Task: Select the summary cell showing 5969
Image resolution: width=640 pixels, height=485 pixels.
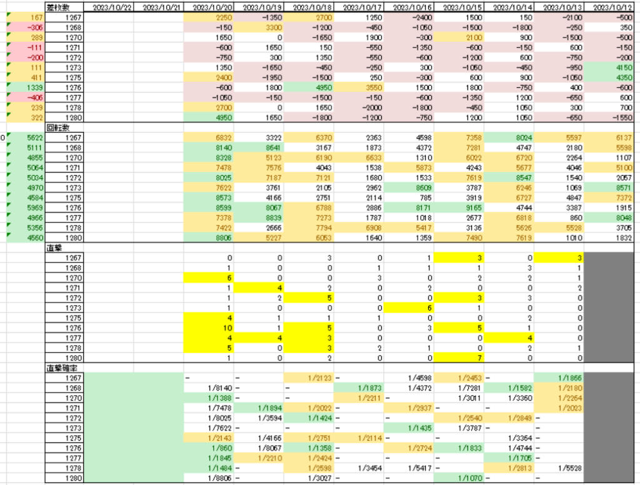Action: [25, 207]
